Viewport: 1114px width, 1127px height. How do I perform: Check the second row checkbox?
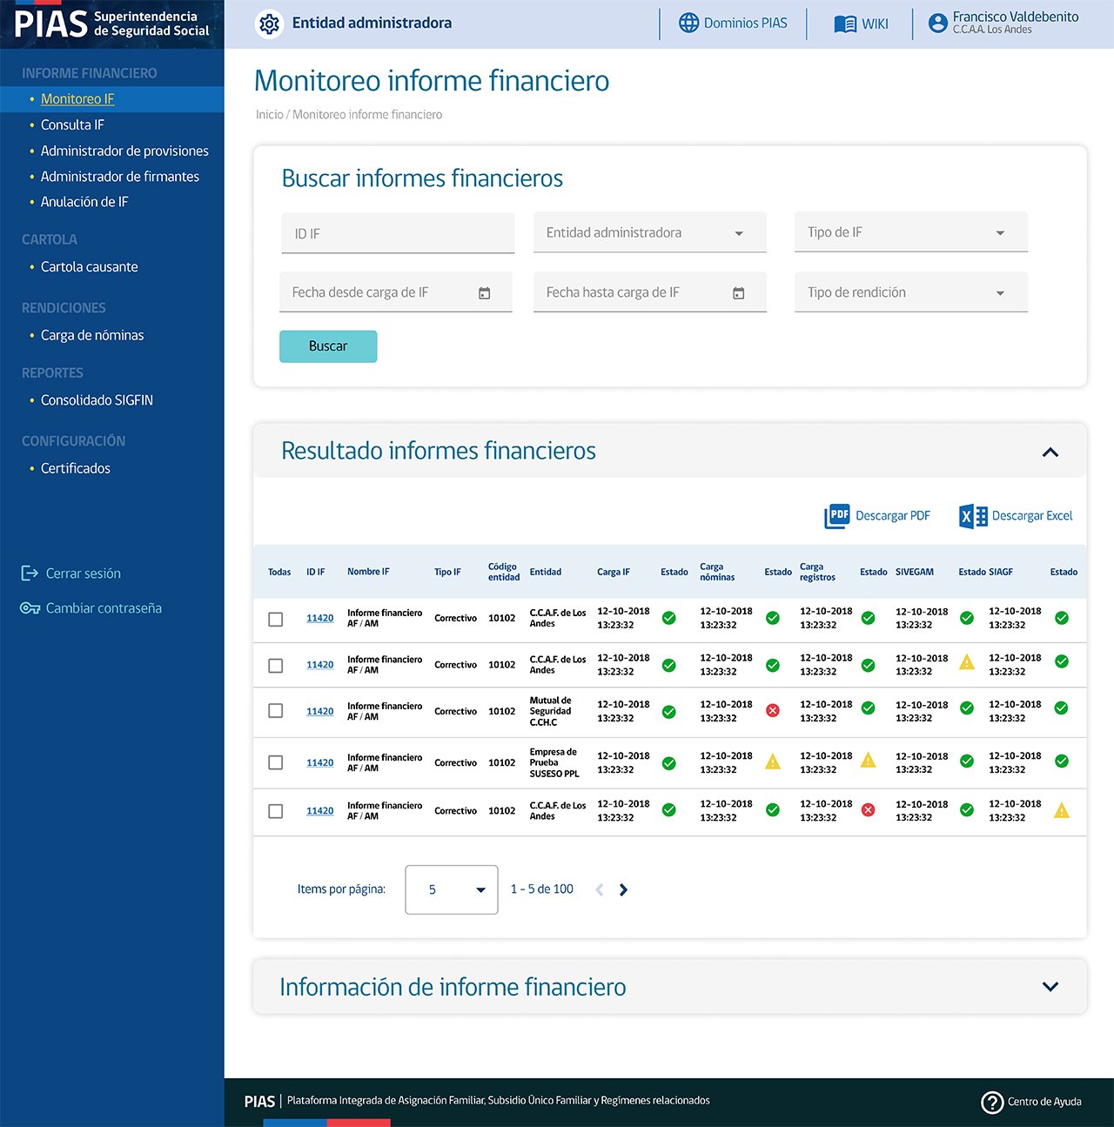(x=276, y=666)
